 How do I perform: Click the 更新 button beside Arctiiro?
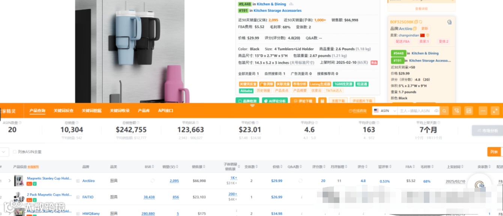click(x=424, y=28)
